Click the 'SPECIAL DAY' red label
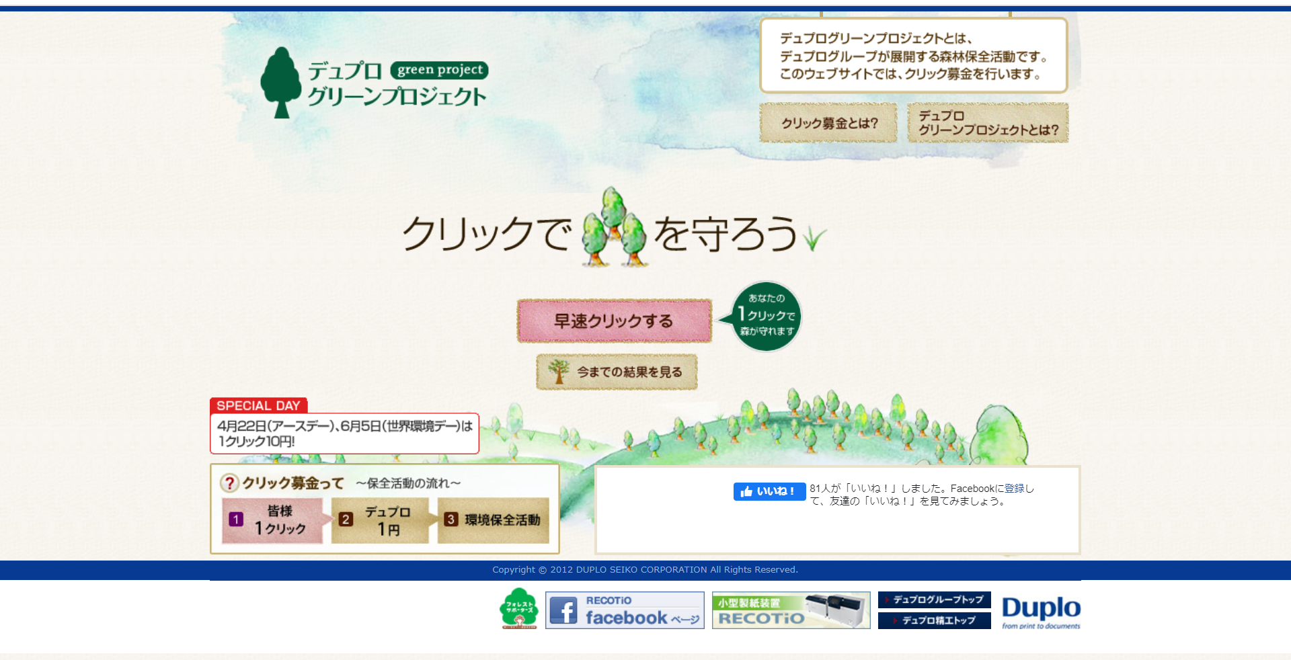The height and width of the screenshot is (660, 1291). (259, 405)
